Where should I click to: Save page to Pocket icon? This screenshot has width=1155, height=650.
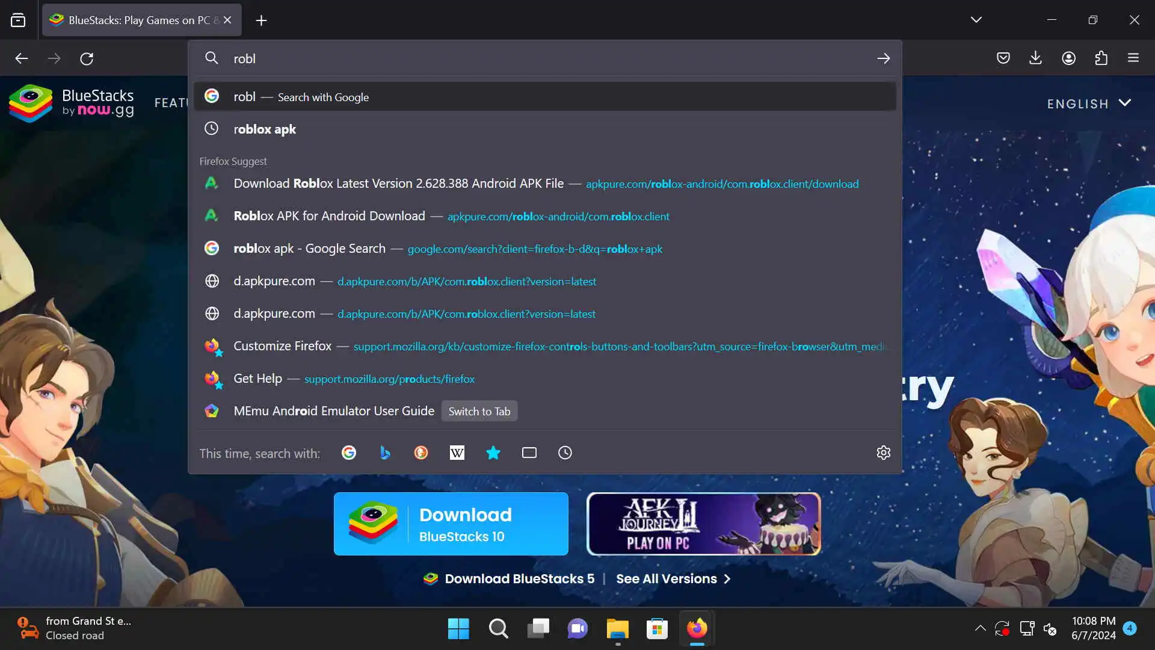(x=1003, y=58)
